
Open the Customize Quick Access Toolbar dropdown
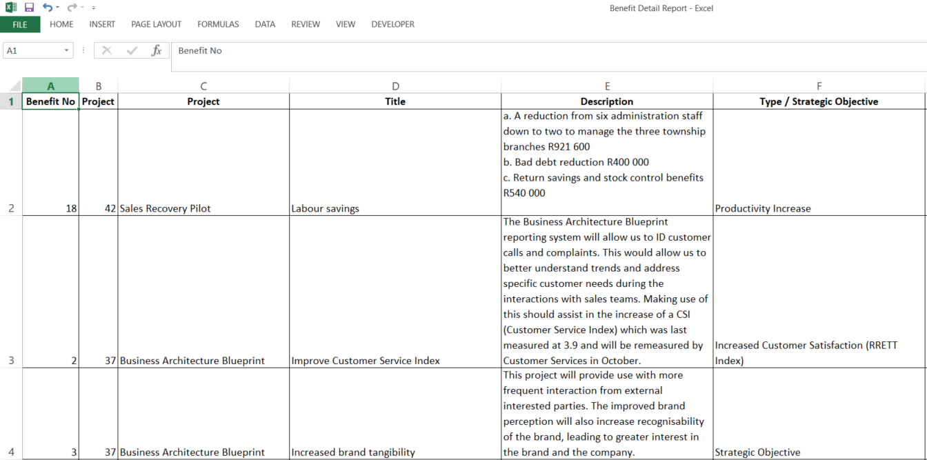93,8
